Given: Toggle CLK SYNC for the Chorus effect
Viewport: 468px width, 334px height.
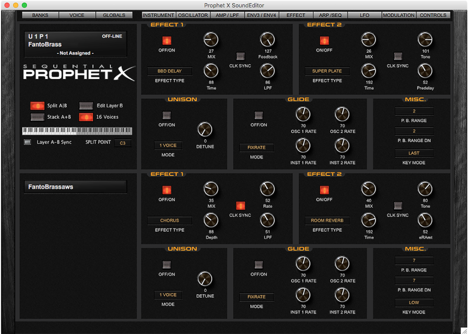Looking at the screenshot, I should tap(240, 205).
